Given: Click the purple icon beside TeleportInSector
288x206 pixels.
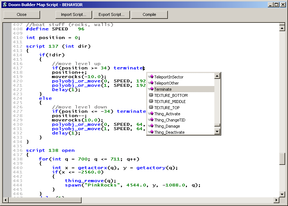Looking at the screenshot, I should (x=151, y=77).
